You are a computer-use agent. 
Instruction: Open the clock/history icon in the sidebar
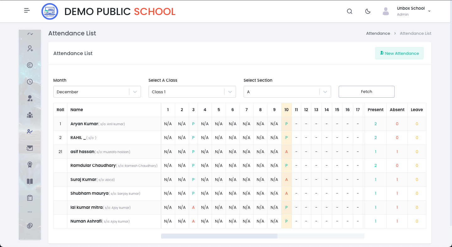point(30,81)
